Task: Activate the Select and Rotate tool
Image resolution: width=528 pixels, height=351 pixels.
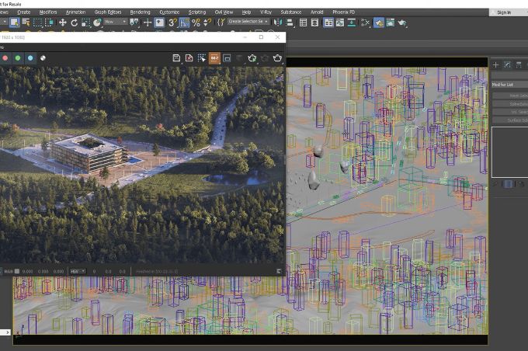Action: coord(74,23)
